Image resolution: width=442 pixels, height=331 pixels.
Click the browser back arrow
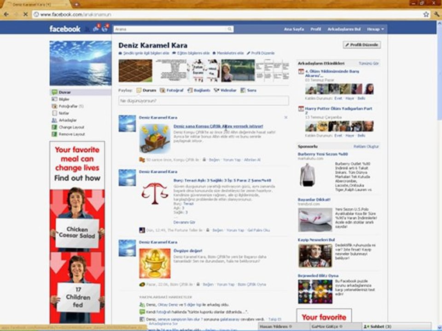[x=6, y=14]
